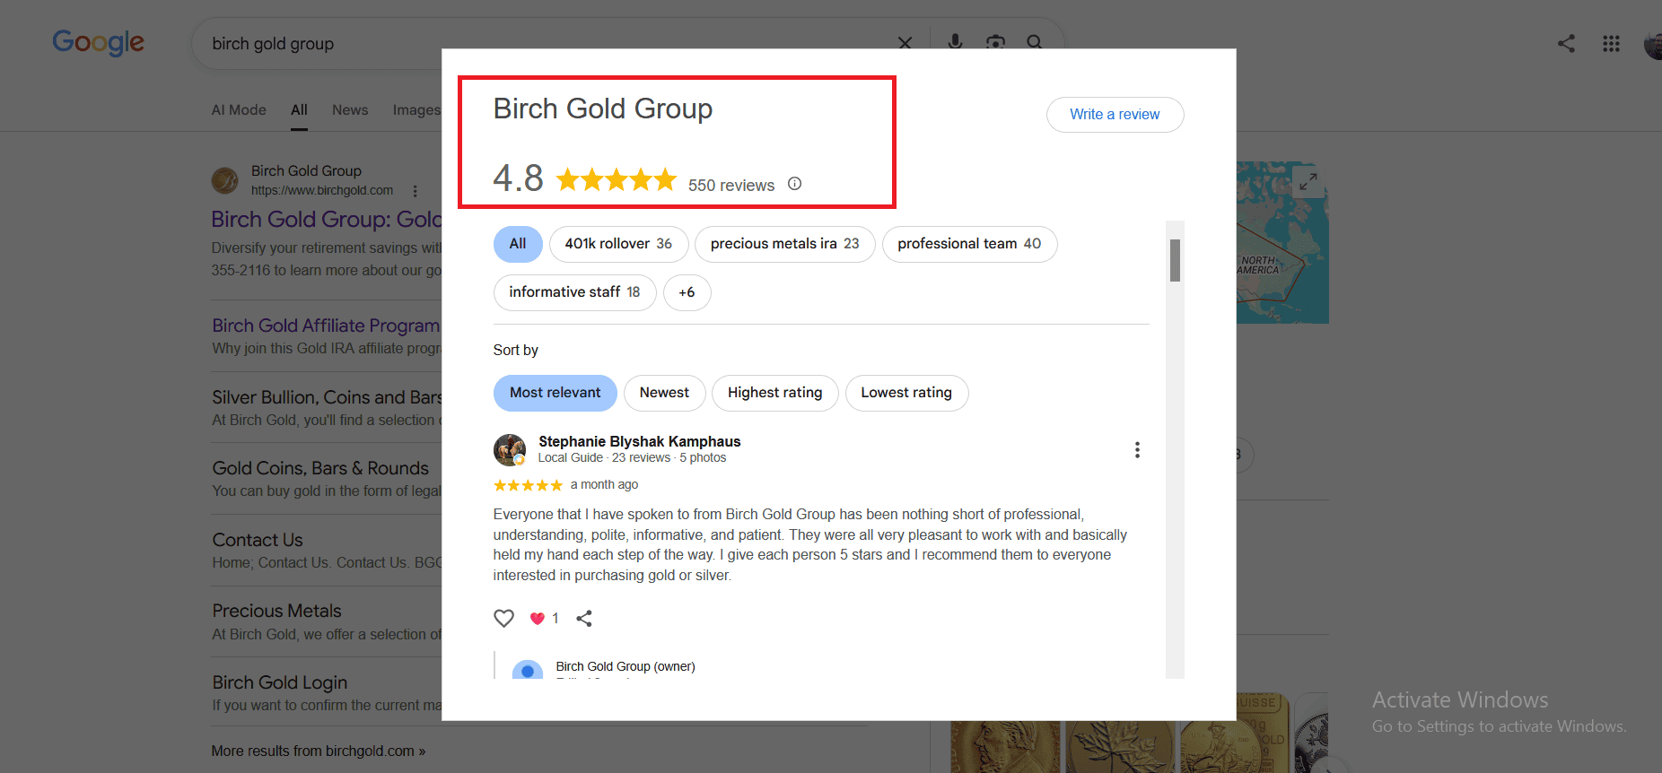
Task: Click the Birch Gold Group owner avatar
Action: [x=528, y=670]
